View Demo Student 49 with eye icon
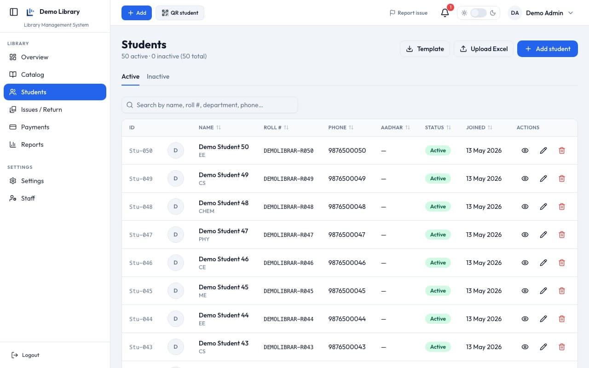The width and height of the screenshot is (589, 368). coord(525,178)
